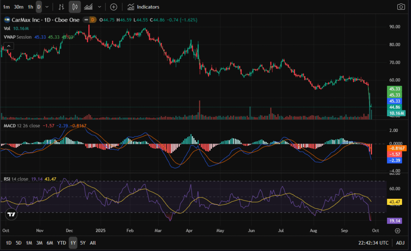Toggle the D daily interval button
The width and height of the screenshot is (411, 251).
coord(39,7)
